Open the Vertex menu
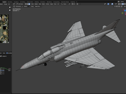The height and width of the screenshot is (94, 126). click(x=48, y=4)
